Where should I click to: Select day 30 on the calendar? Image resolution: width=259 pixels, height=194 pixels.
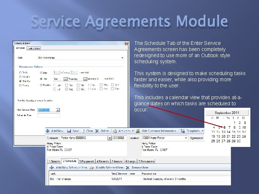coord(239,141)
